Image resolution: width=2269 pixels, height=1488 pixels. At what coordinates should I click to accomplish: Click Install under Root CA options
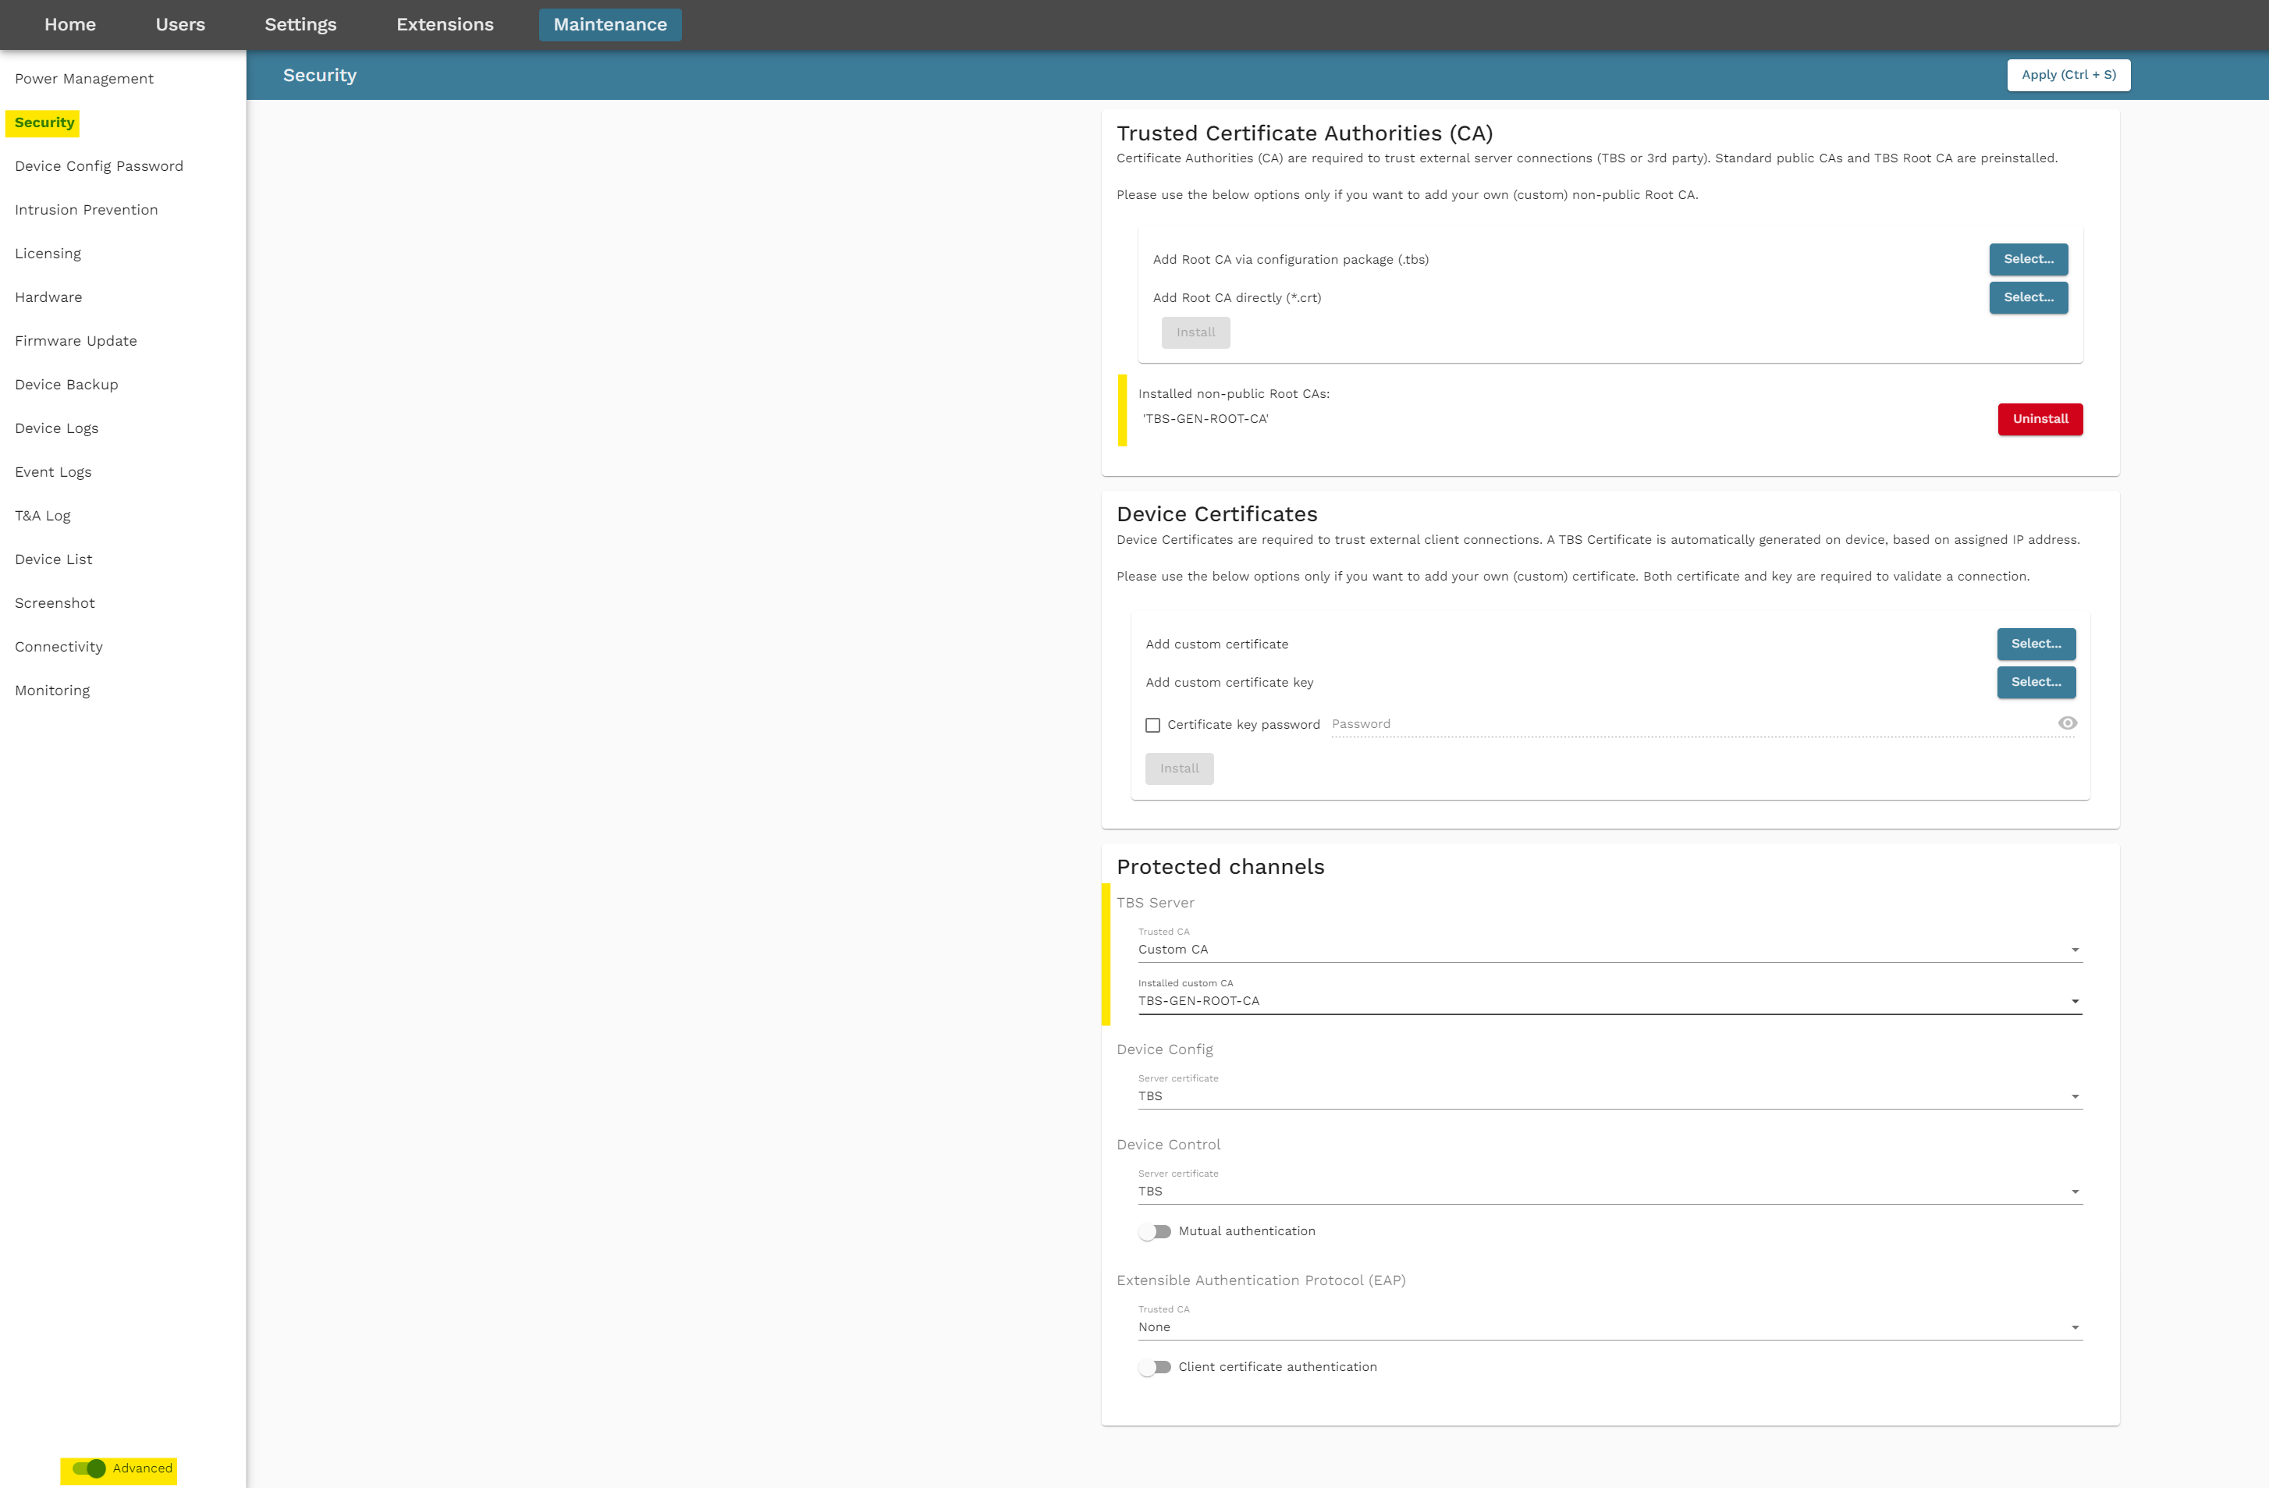pyautogui.click(x=1195, y=332)
